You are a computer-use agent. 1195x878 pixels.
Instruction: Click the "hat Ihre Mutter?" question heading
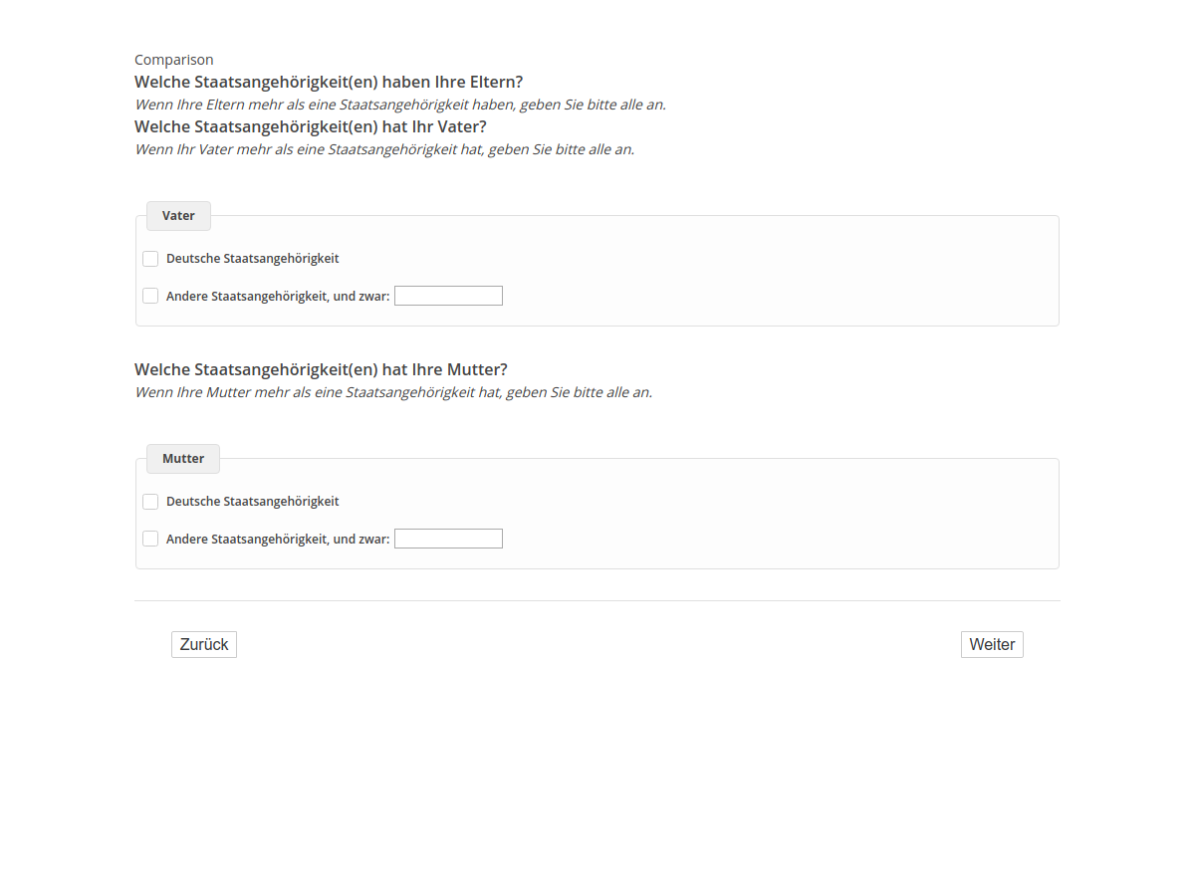pyautogui.click(x=321, y=369)
